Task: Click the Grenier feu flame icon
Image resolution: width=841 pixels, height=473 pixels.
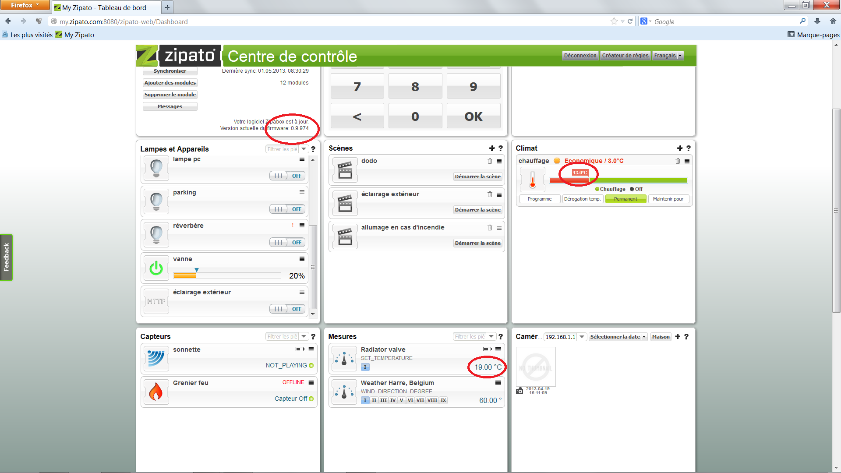Action: click(156, 392)
